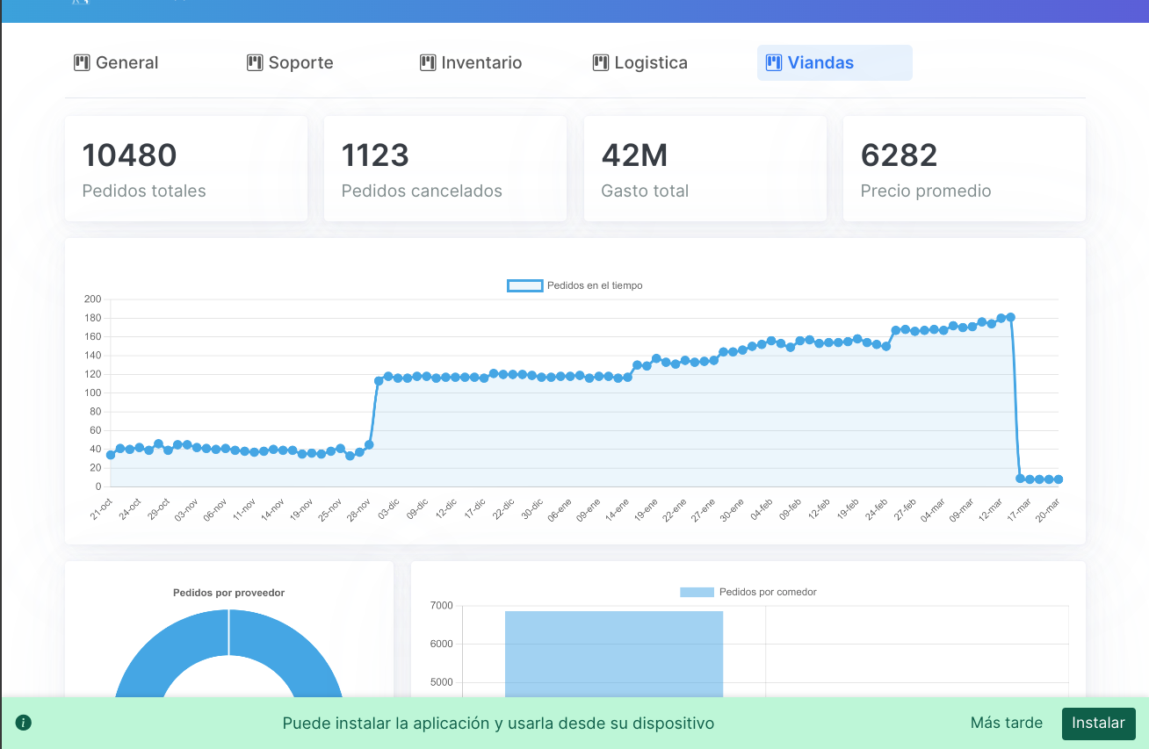Click the Pedidos cancelados card

[444, 169]
